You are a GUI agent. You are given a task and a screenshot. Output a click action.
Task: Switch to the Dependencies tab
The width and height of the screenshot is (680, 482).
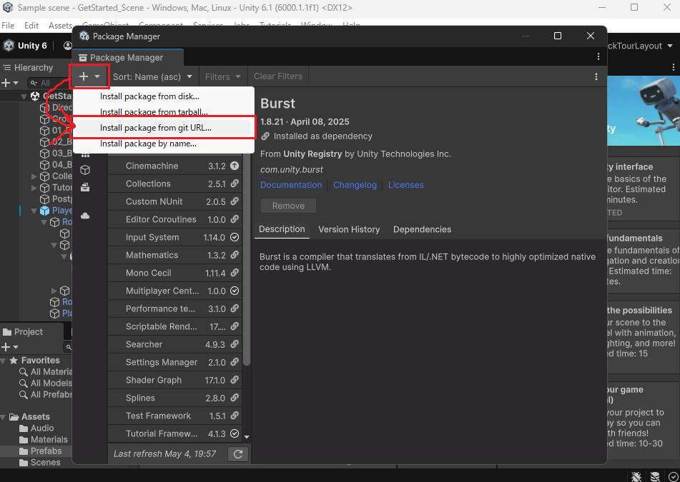tap(422, 229)
